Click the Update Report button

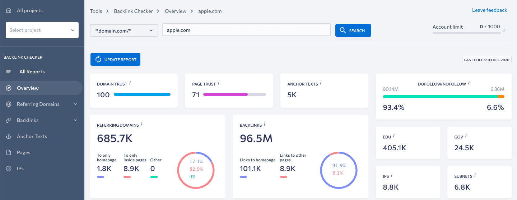115,59
